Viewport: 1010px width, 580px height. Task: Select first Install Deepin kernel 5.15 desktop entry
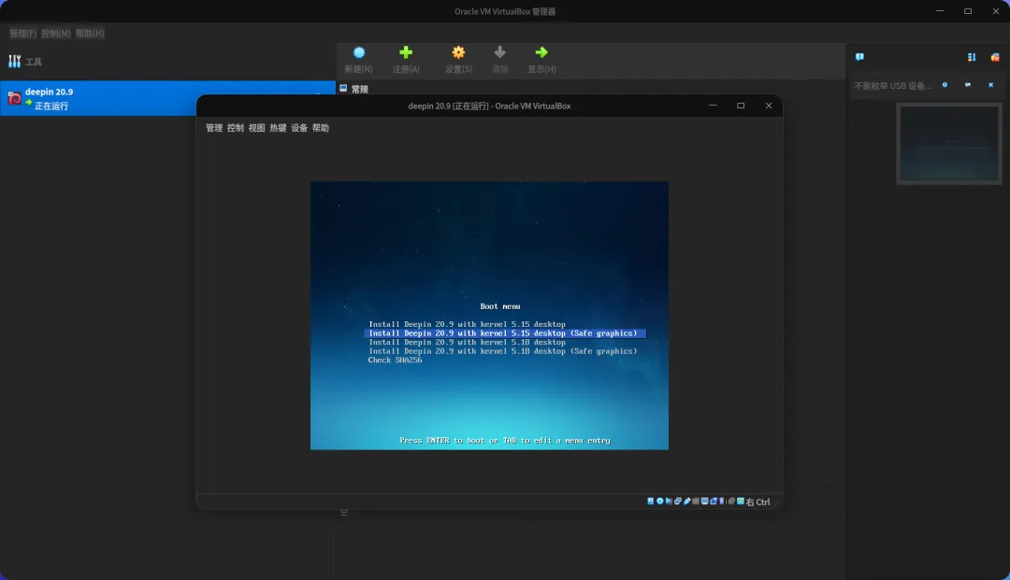467,324
